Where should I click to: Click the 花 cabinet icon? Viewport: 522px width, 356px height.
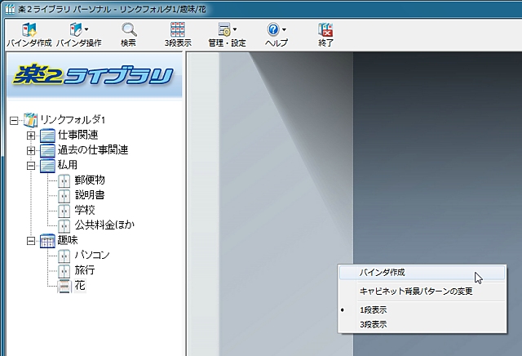pyautogui.click(x=64, y=286)
